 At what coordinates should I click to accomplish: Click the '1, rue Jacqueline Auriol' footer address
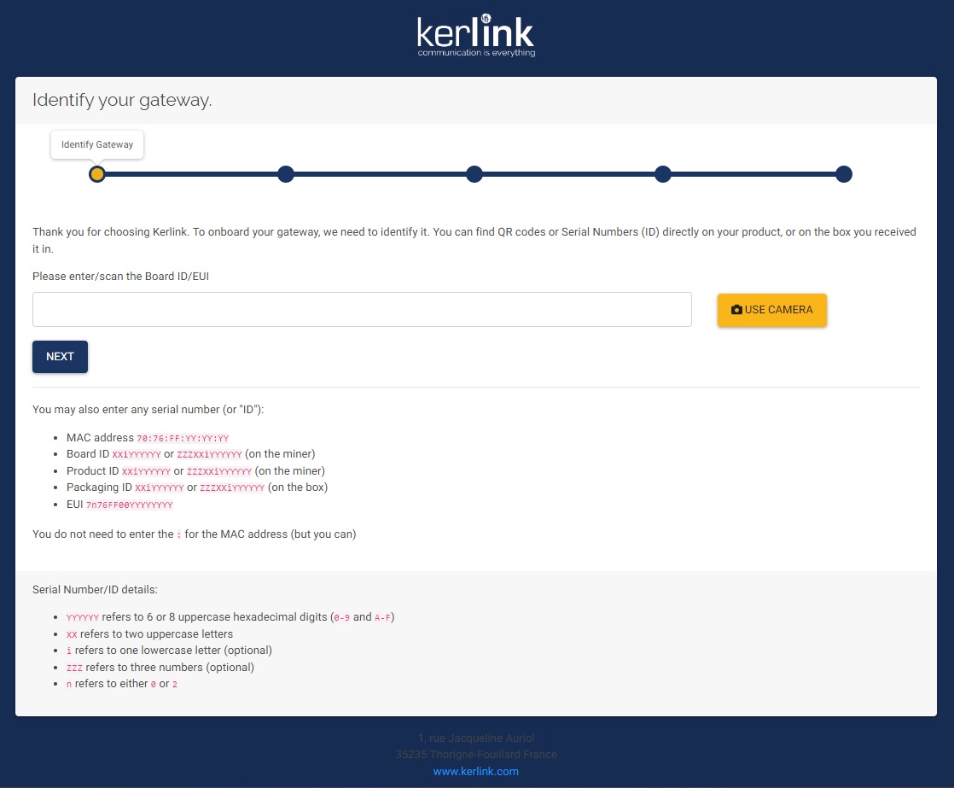(x=476, y=738)
